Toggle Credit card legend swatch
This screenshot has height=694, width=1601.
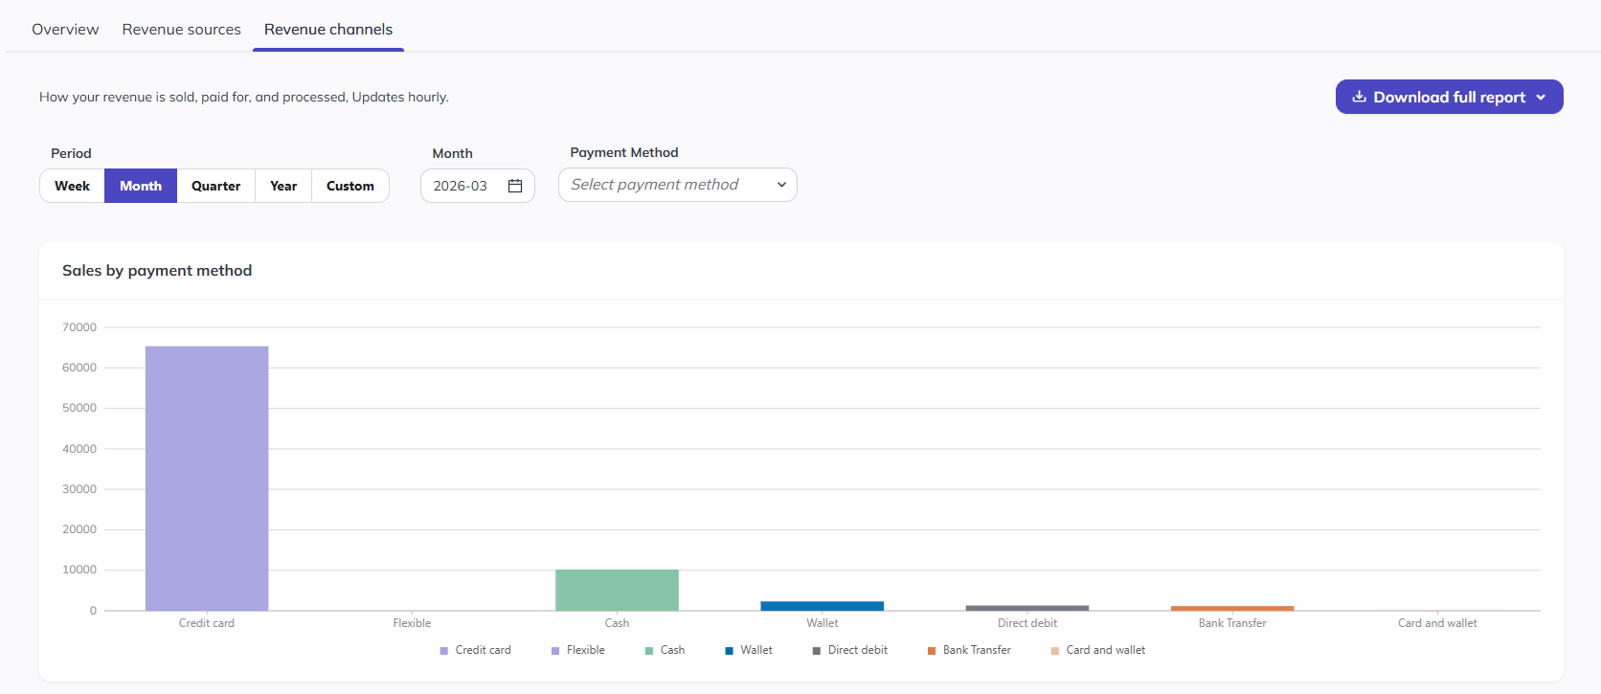click(444, 651)
